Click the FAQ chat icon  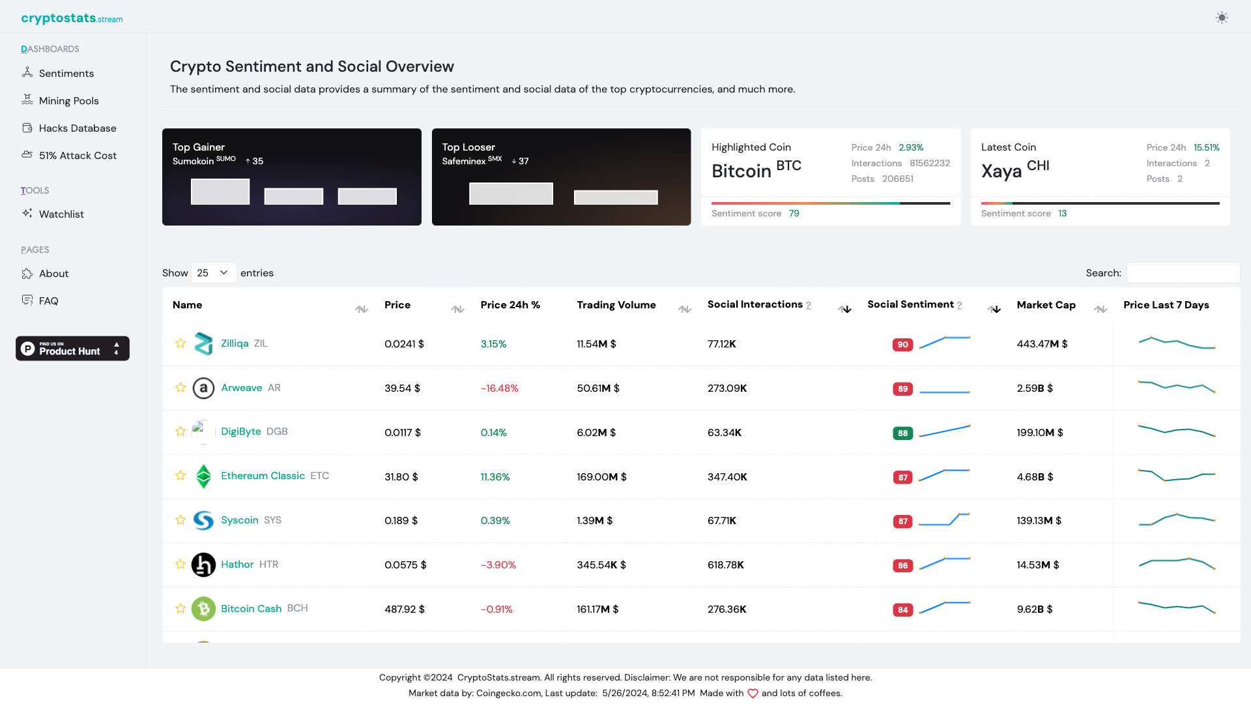coord(27,300)
